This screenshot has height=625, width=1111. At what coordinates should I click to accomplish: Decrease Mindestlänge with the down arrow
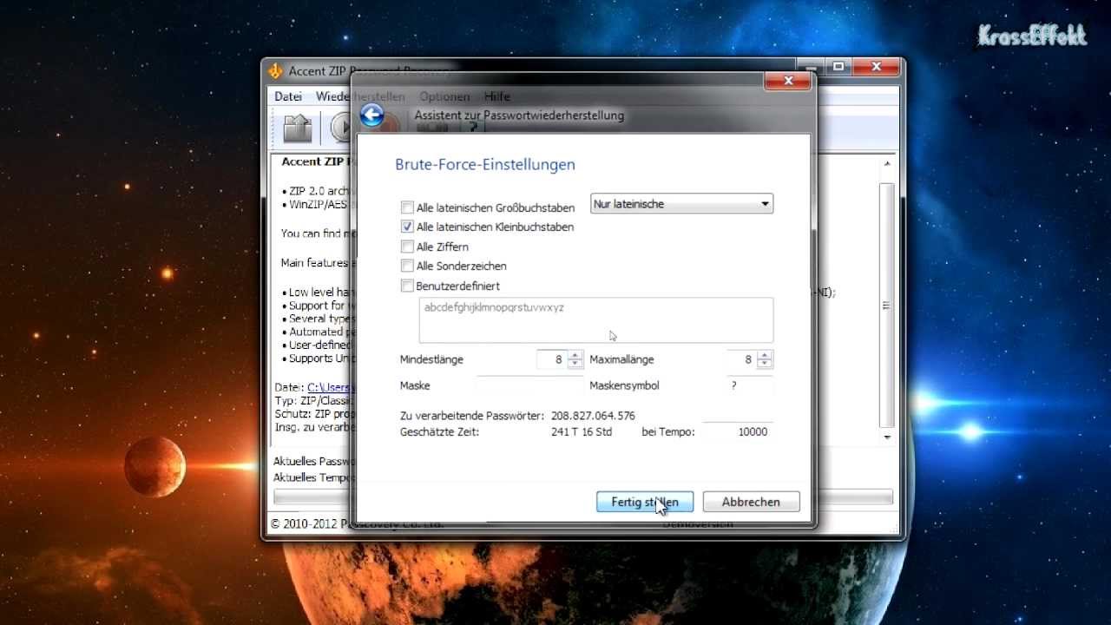[x=575, y=364]
